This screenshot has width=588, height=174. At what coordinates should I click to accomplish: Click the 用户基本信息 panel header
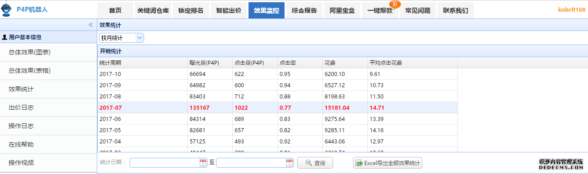[x=48, y=37]
